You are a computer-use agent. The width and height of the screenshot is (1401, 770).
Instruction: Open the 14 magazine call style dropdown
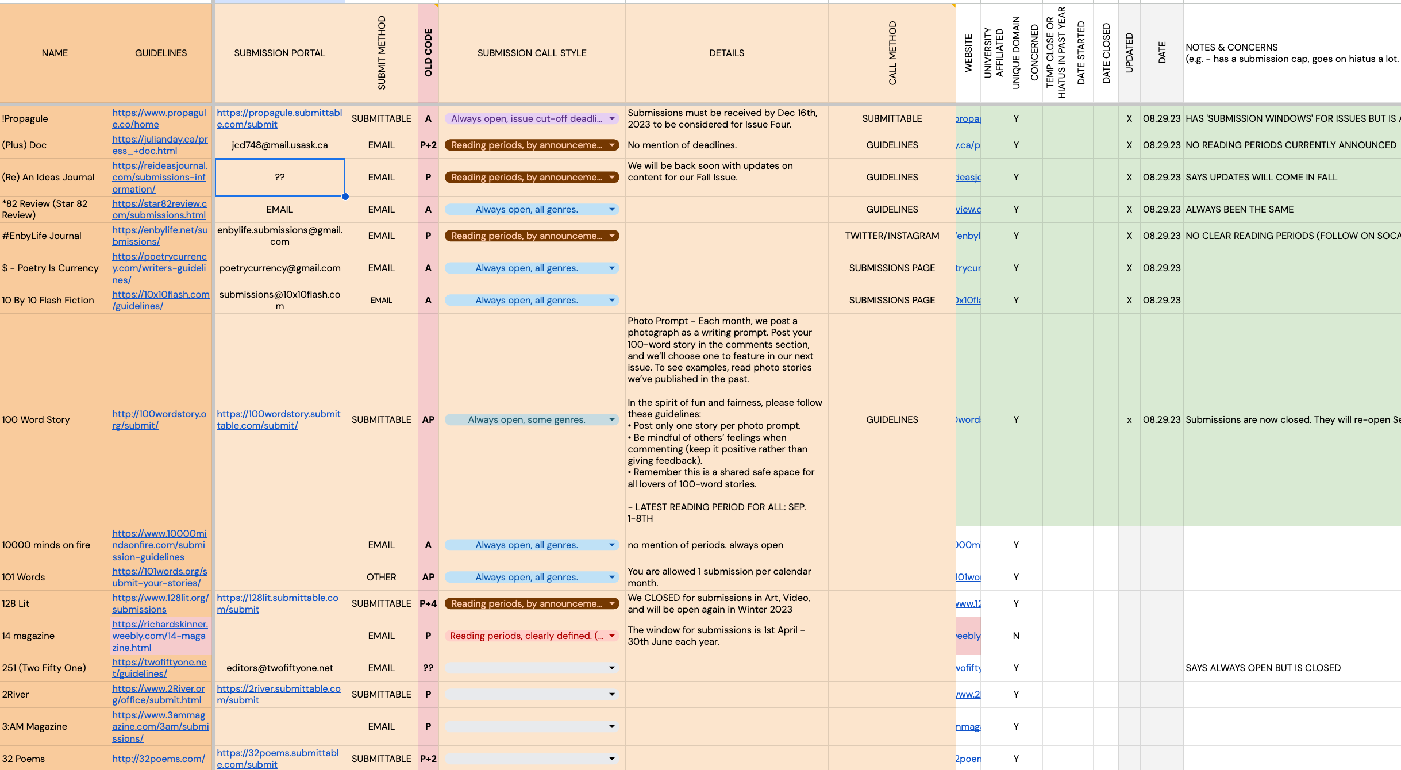(532, 636)
